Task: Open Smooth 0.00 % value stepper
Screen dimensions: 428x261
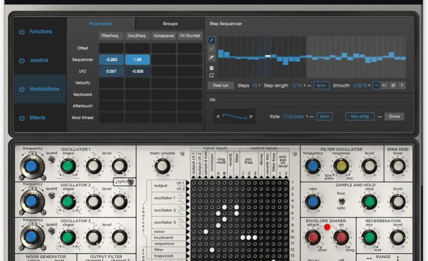Action: pos(361,86)
